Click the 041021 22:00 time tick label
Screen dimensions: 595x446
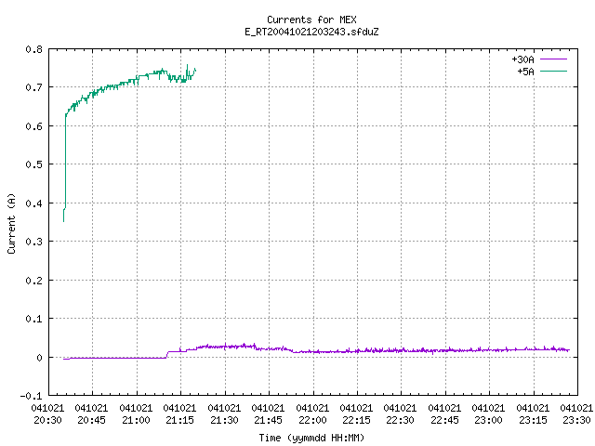312,414
